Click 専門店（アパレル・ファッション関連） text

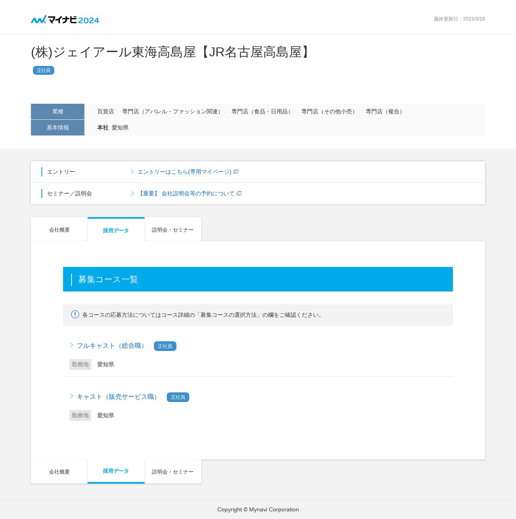pos(173,111)
